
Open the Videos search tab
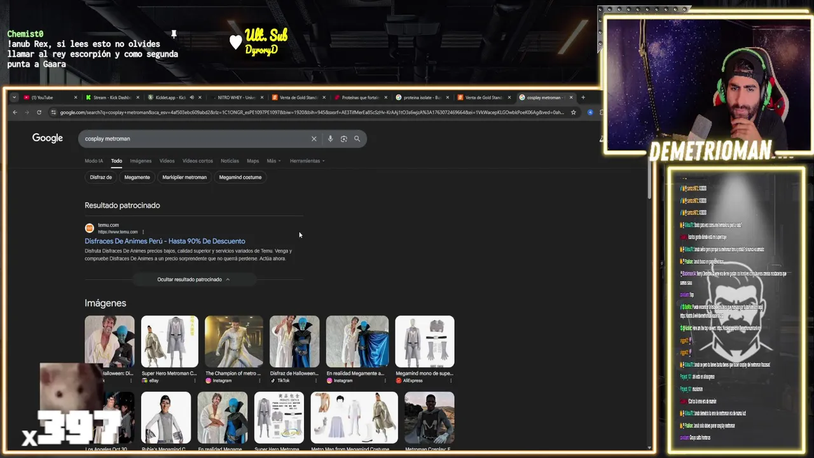click(x=167, y=161)
